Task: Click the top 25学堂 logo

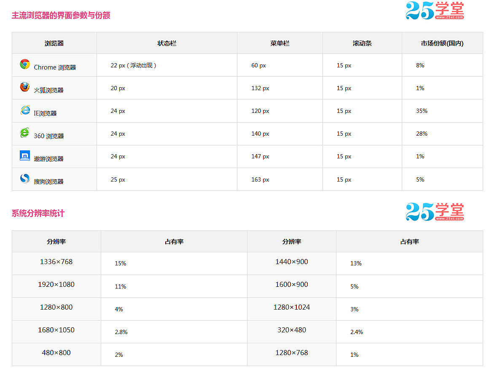Action: coord(435,11)
